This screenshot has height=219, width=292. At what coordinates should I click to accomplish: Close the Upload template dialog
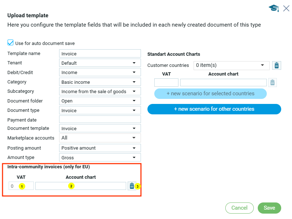click(286, 8)
